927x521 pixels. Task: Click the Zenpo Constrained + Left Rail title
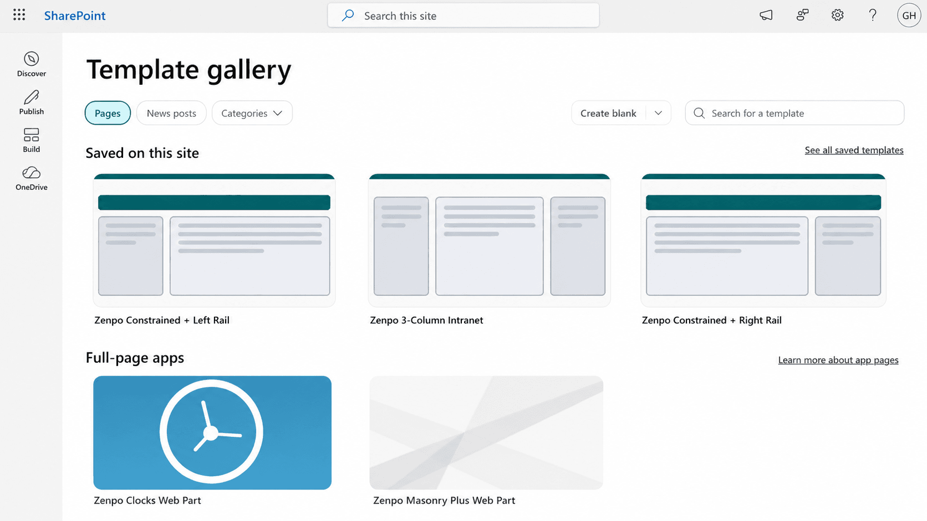[162, 320]
